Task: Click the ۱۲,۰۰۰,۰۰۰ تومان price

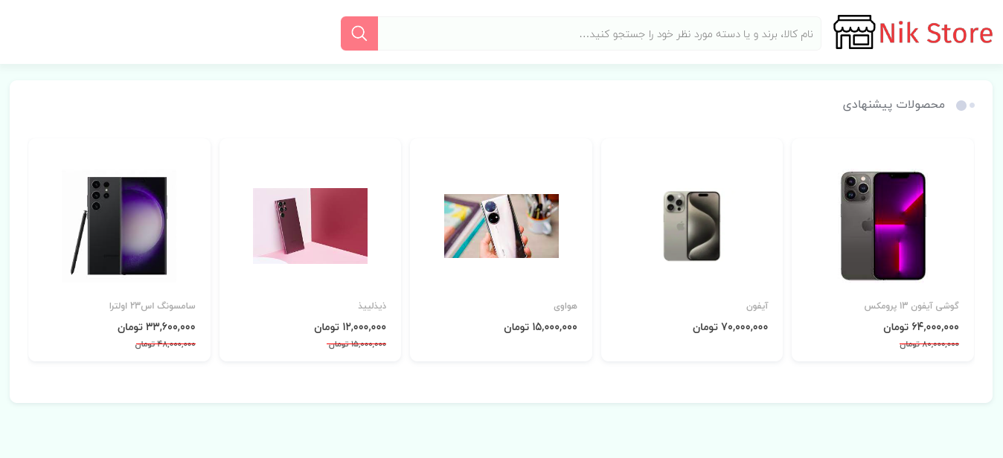Action: pyautogui.click(x=350, y=326)
